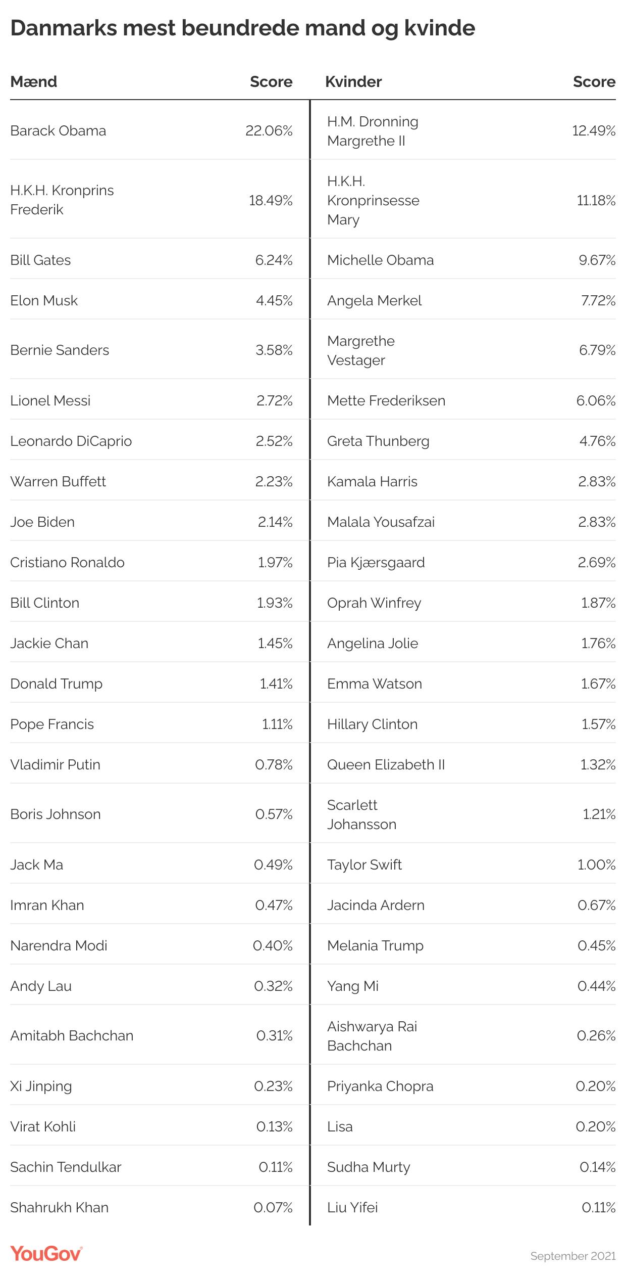Image resolution: width=626 pixels, height=1274 pixels.
Task: Click the chart title heading
Action: click(x=242, y=28)
